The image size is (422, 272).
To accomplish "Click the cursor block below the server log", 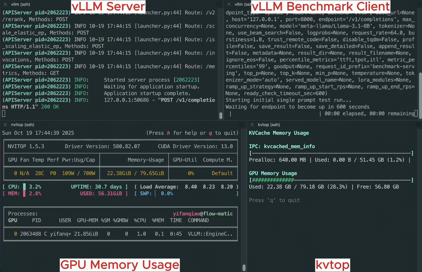I will pyautogui.click(x=4, y=113).
